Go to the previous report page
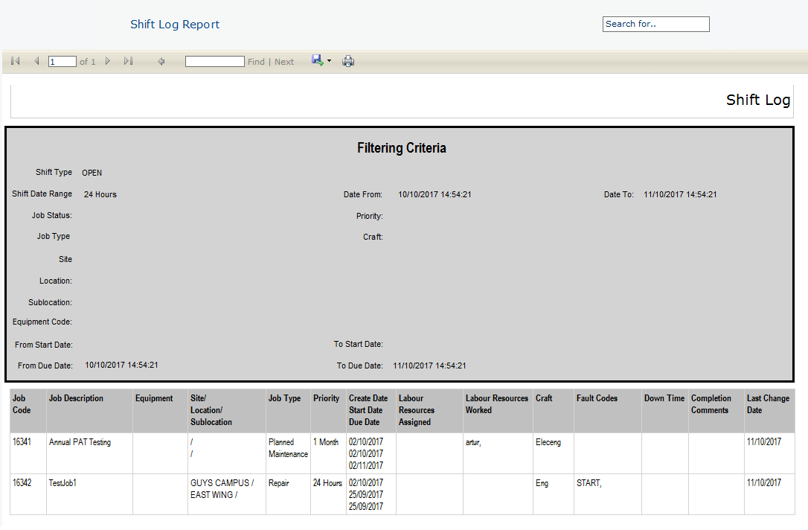The width and height of the screenshot is (808, 530). point(36,62)
